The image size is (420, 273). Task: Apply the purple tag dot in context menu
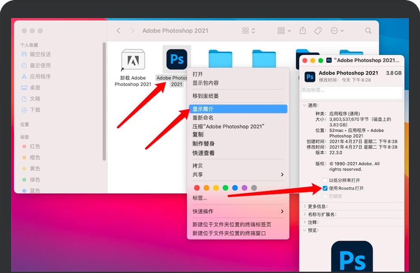245,188
